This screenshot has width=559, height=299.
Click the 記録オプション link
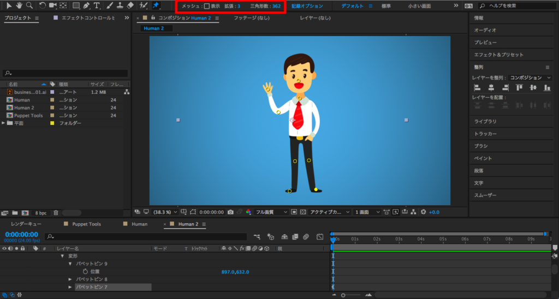[307, 6]
